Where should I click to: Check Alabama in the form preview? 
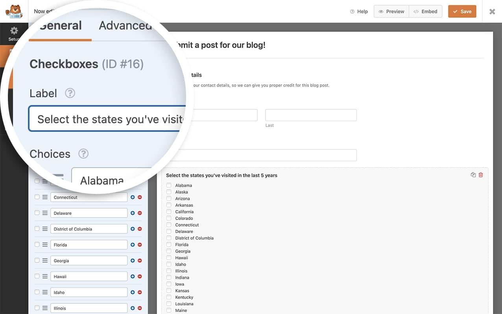coord(168,185)
